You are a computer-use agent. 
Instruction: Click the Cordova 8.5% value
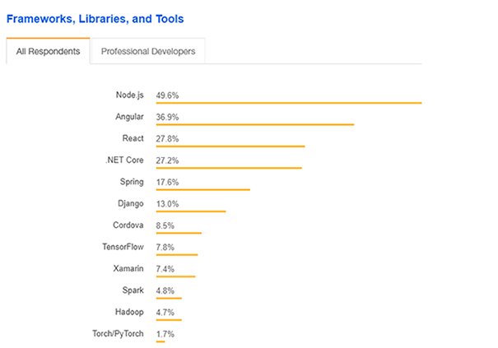point(165,225)
